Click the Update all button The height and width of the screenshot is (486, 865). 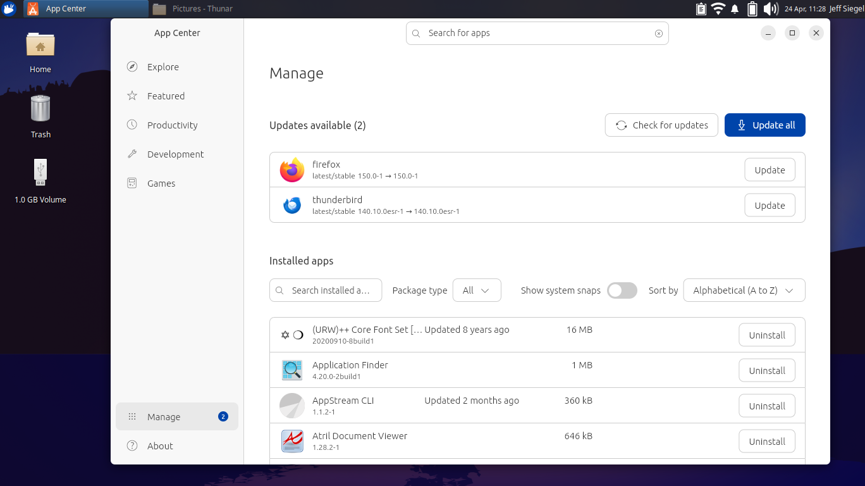tap(765, 125)
